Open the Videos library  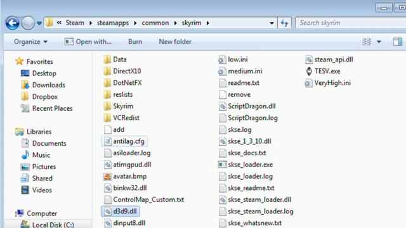pyautogui.click(x=36, y=190)
